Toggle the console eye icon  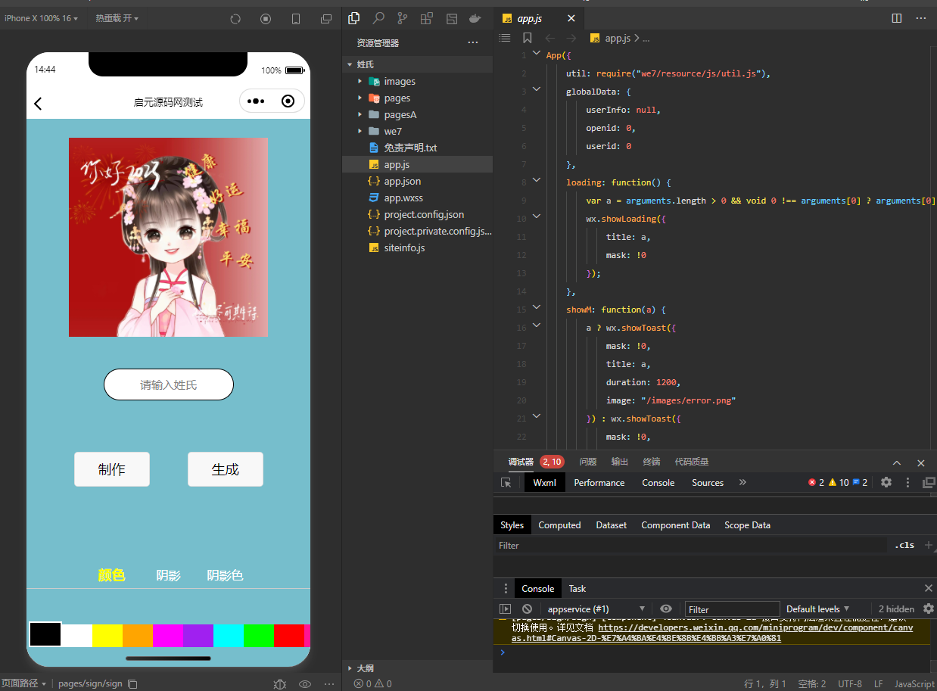click(x=666, y=609)
